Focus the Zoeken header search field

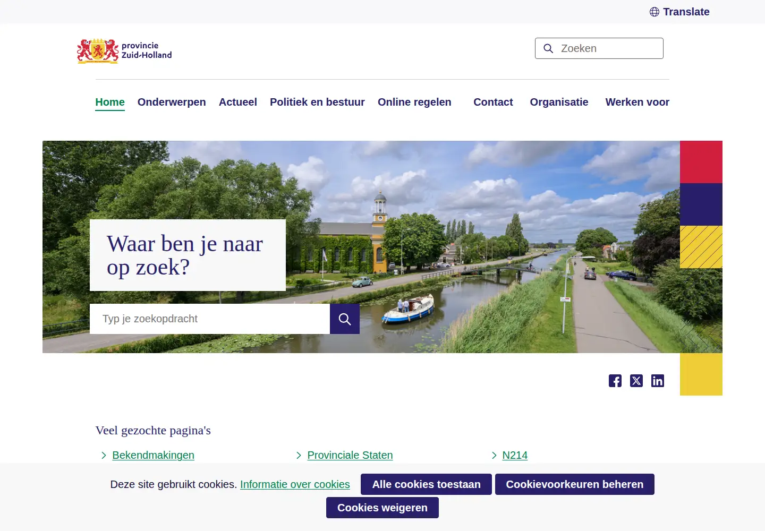pyautogui.click(x=599, y=48)
